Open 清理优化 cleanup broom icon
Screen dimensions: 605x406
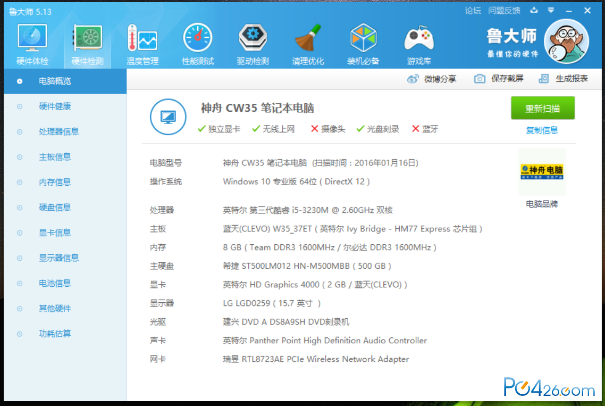(308, 38)
